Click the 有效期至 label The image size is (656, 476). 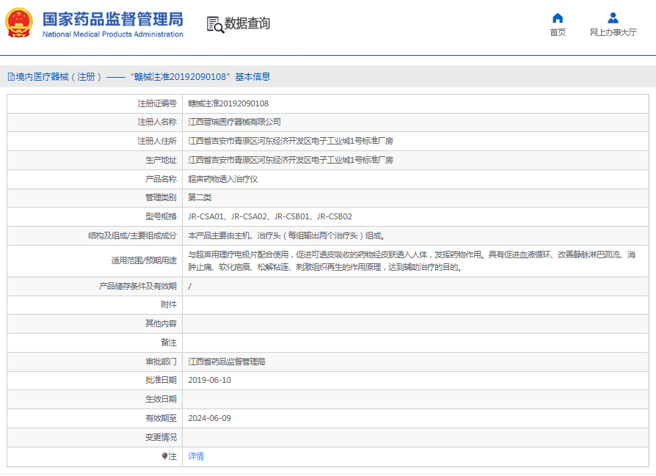coord(161,418)
